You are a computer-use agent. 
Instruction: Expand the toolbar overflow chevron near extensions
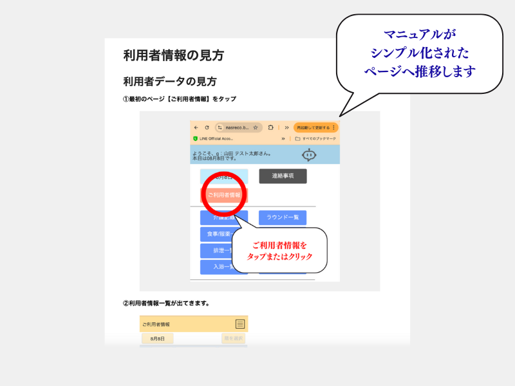[286, 127]
